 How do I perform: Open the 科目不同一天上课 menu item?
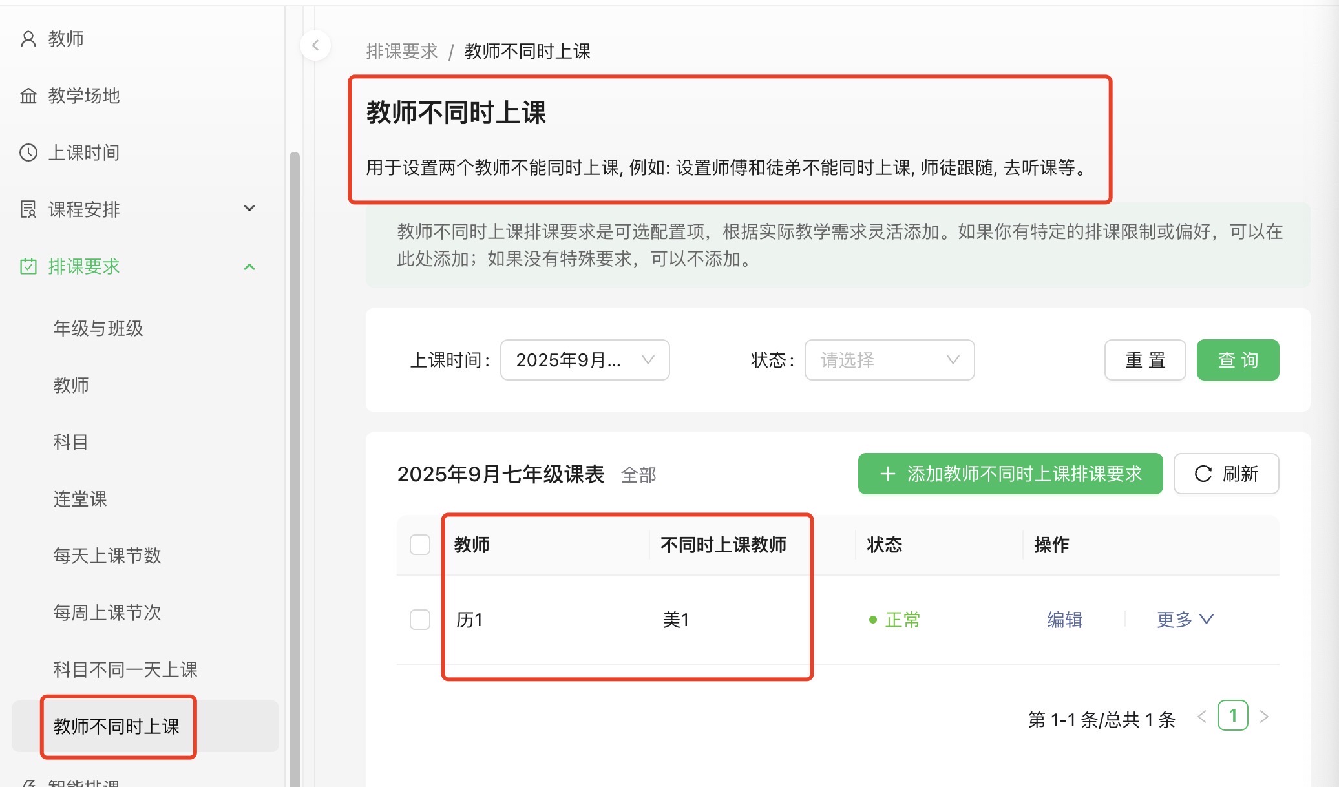tap(125, 669)
